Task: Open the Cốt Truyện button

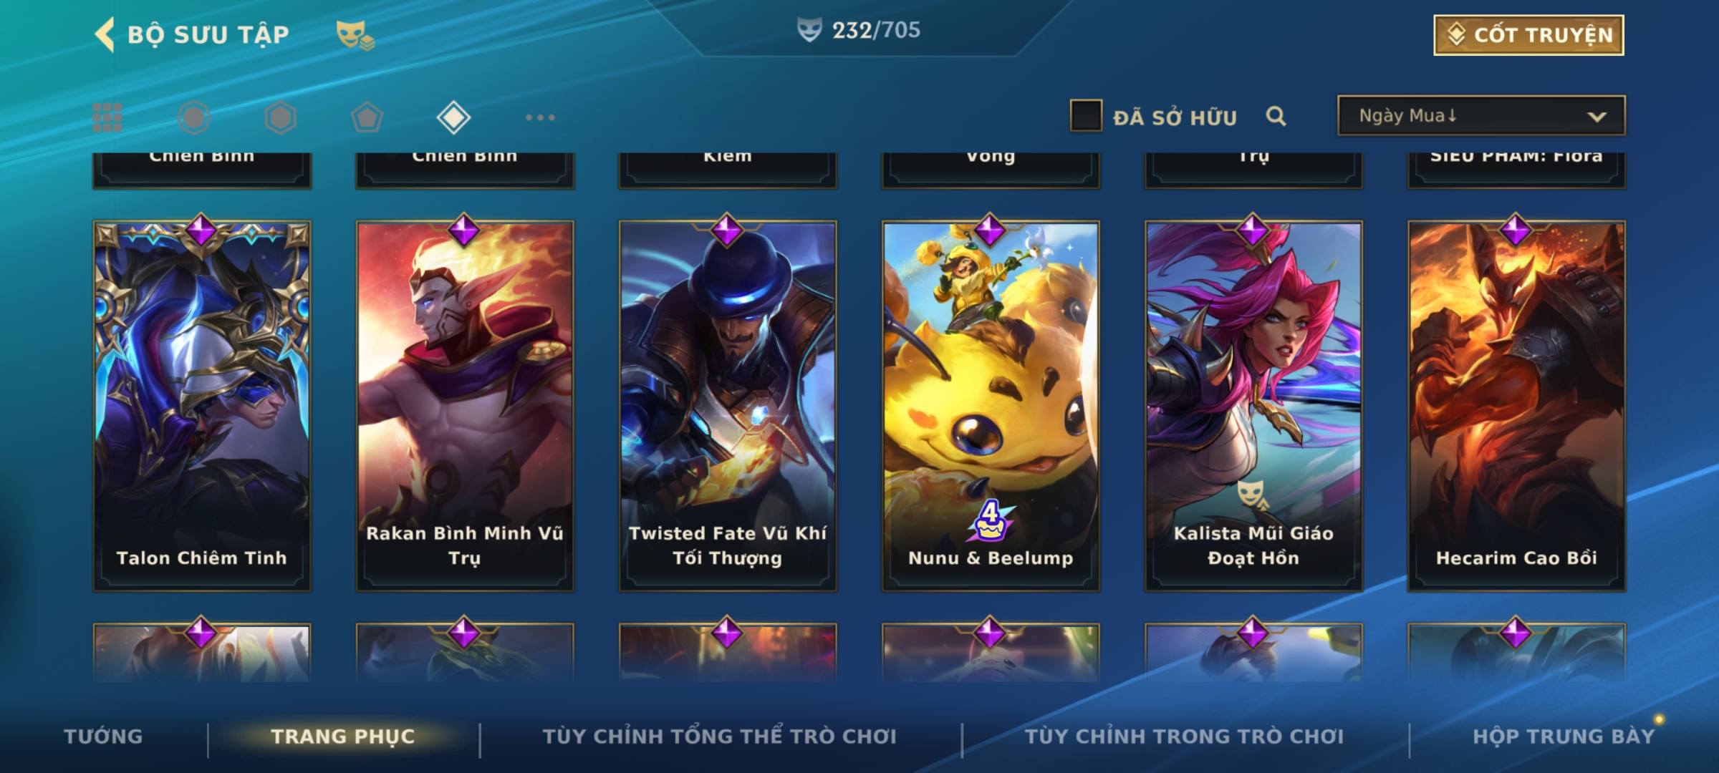Action: tap(1528, 35)
